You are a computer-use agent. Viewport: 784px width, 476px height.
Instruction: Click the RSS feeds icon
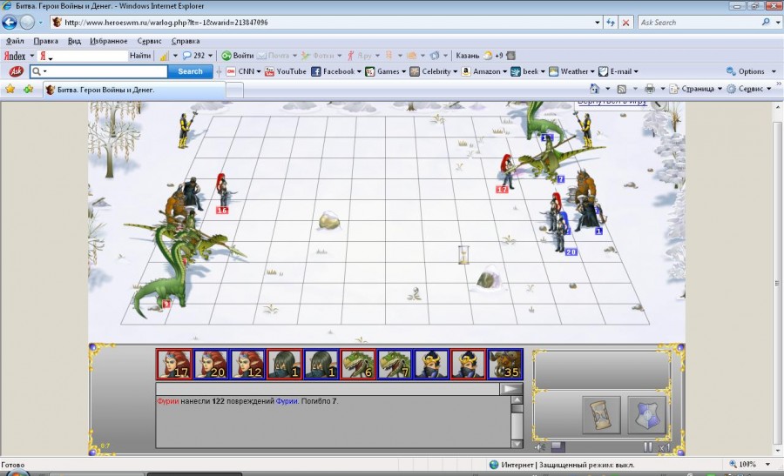pos(621,89)
